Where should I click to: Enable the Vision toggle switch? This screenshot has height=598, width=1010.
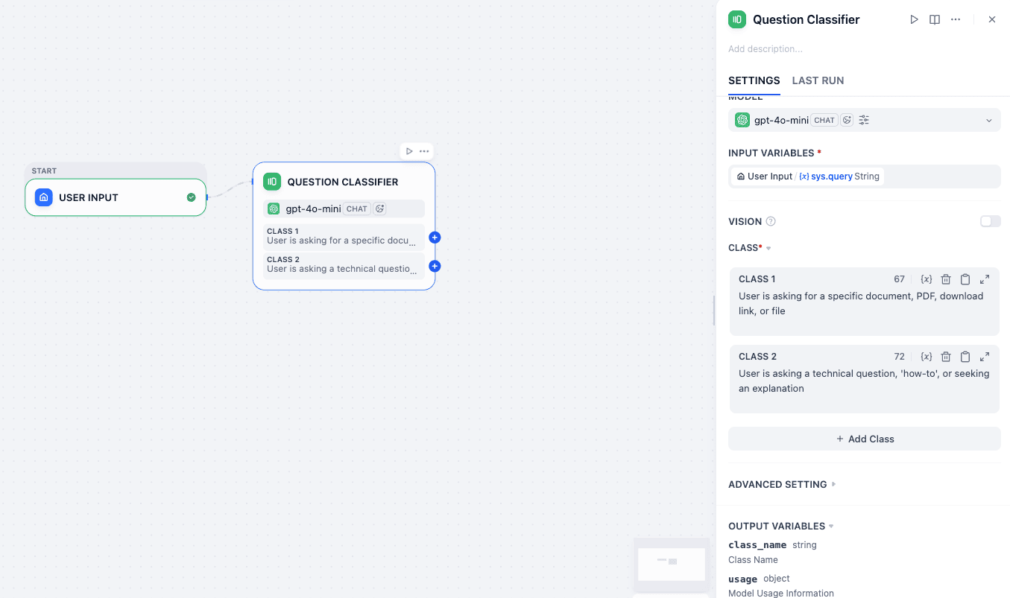[x=990, y=221]
